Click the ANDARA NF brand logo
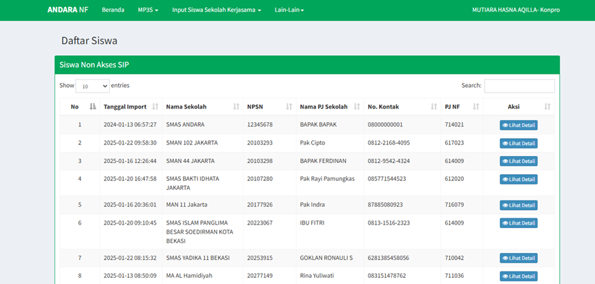Image resolution: width=595 pixels, height=284 pixels. (68, 10)
